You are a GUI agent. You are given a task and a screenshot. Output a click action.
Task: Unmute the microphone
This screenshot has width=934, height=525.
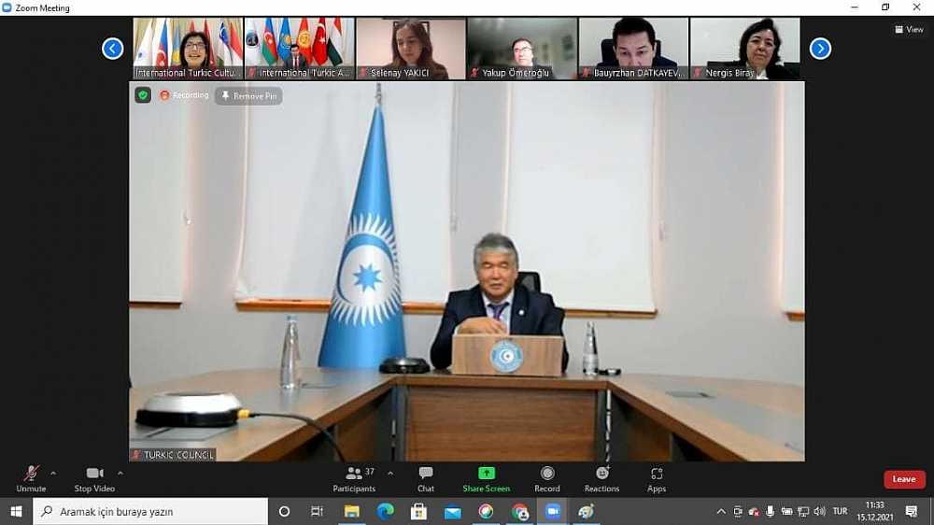point(31,478)
